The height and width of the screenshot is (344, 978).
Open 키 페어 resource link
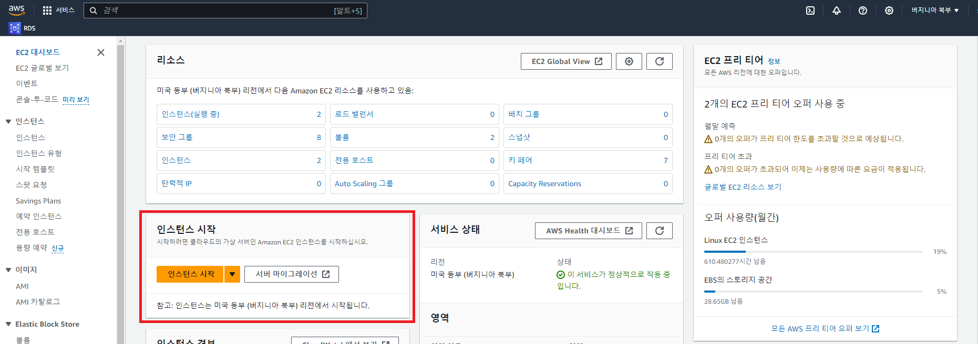(520, 160)
